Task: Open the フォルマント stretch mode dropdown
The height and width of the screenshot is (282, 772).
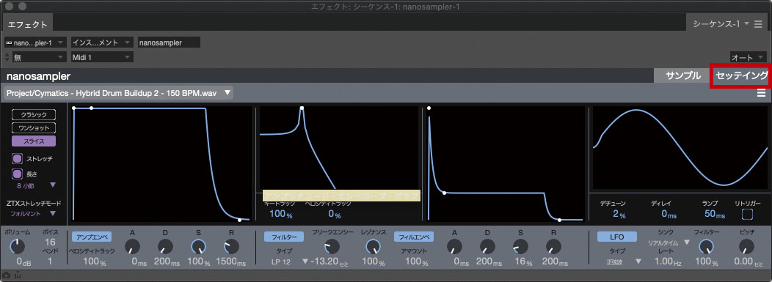Action: click(x=34, y=214)
